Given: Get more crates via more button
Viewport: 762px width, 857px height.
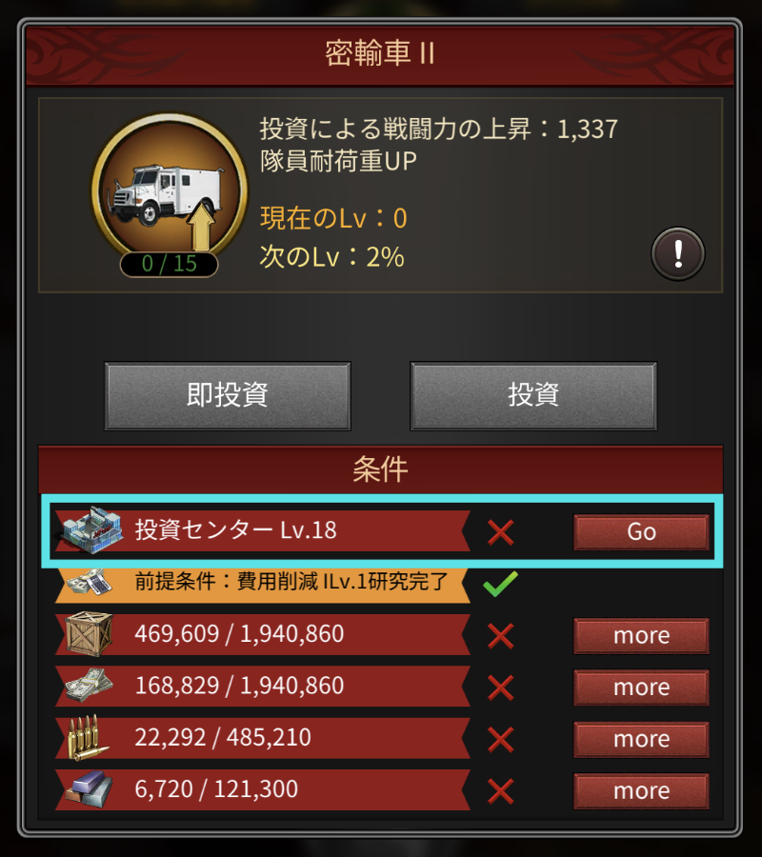Looking at the screenshot, I should (641, 636).
